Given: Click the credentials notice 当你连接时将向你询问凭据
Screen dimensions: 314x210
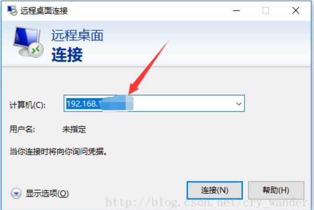Looking at the screenshot, I should click(x=58, y=151).
